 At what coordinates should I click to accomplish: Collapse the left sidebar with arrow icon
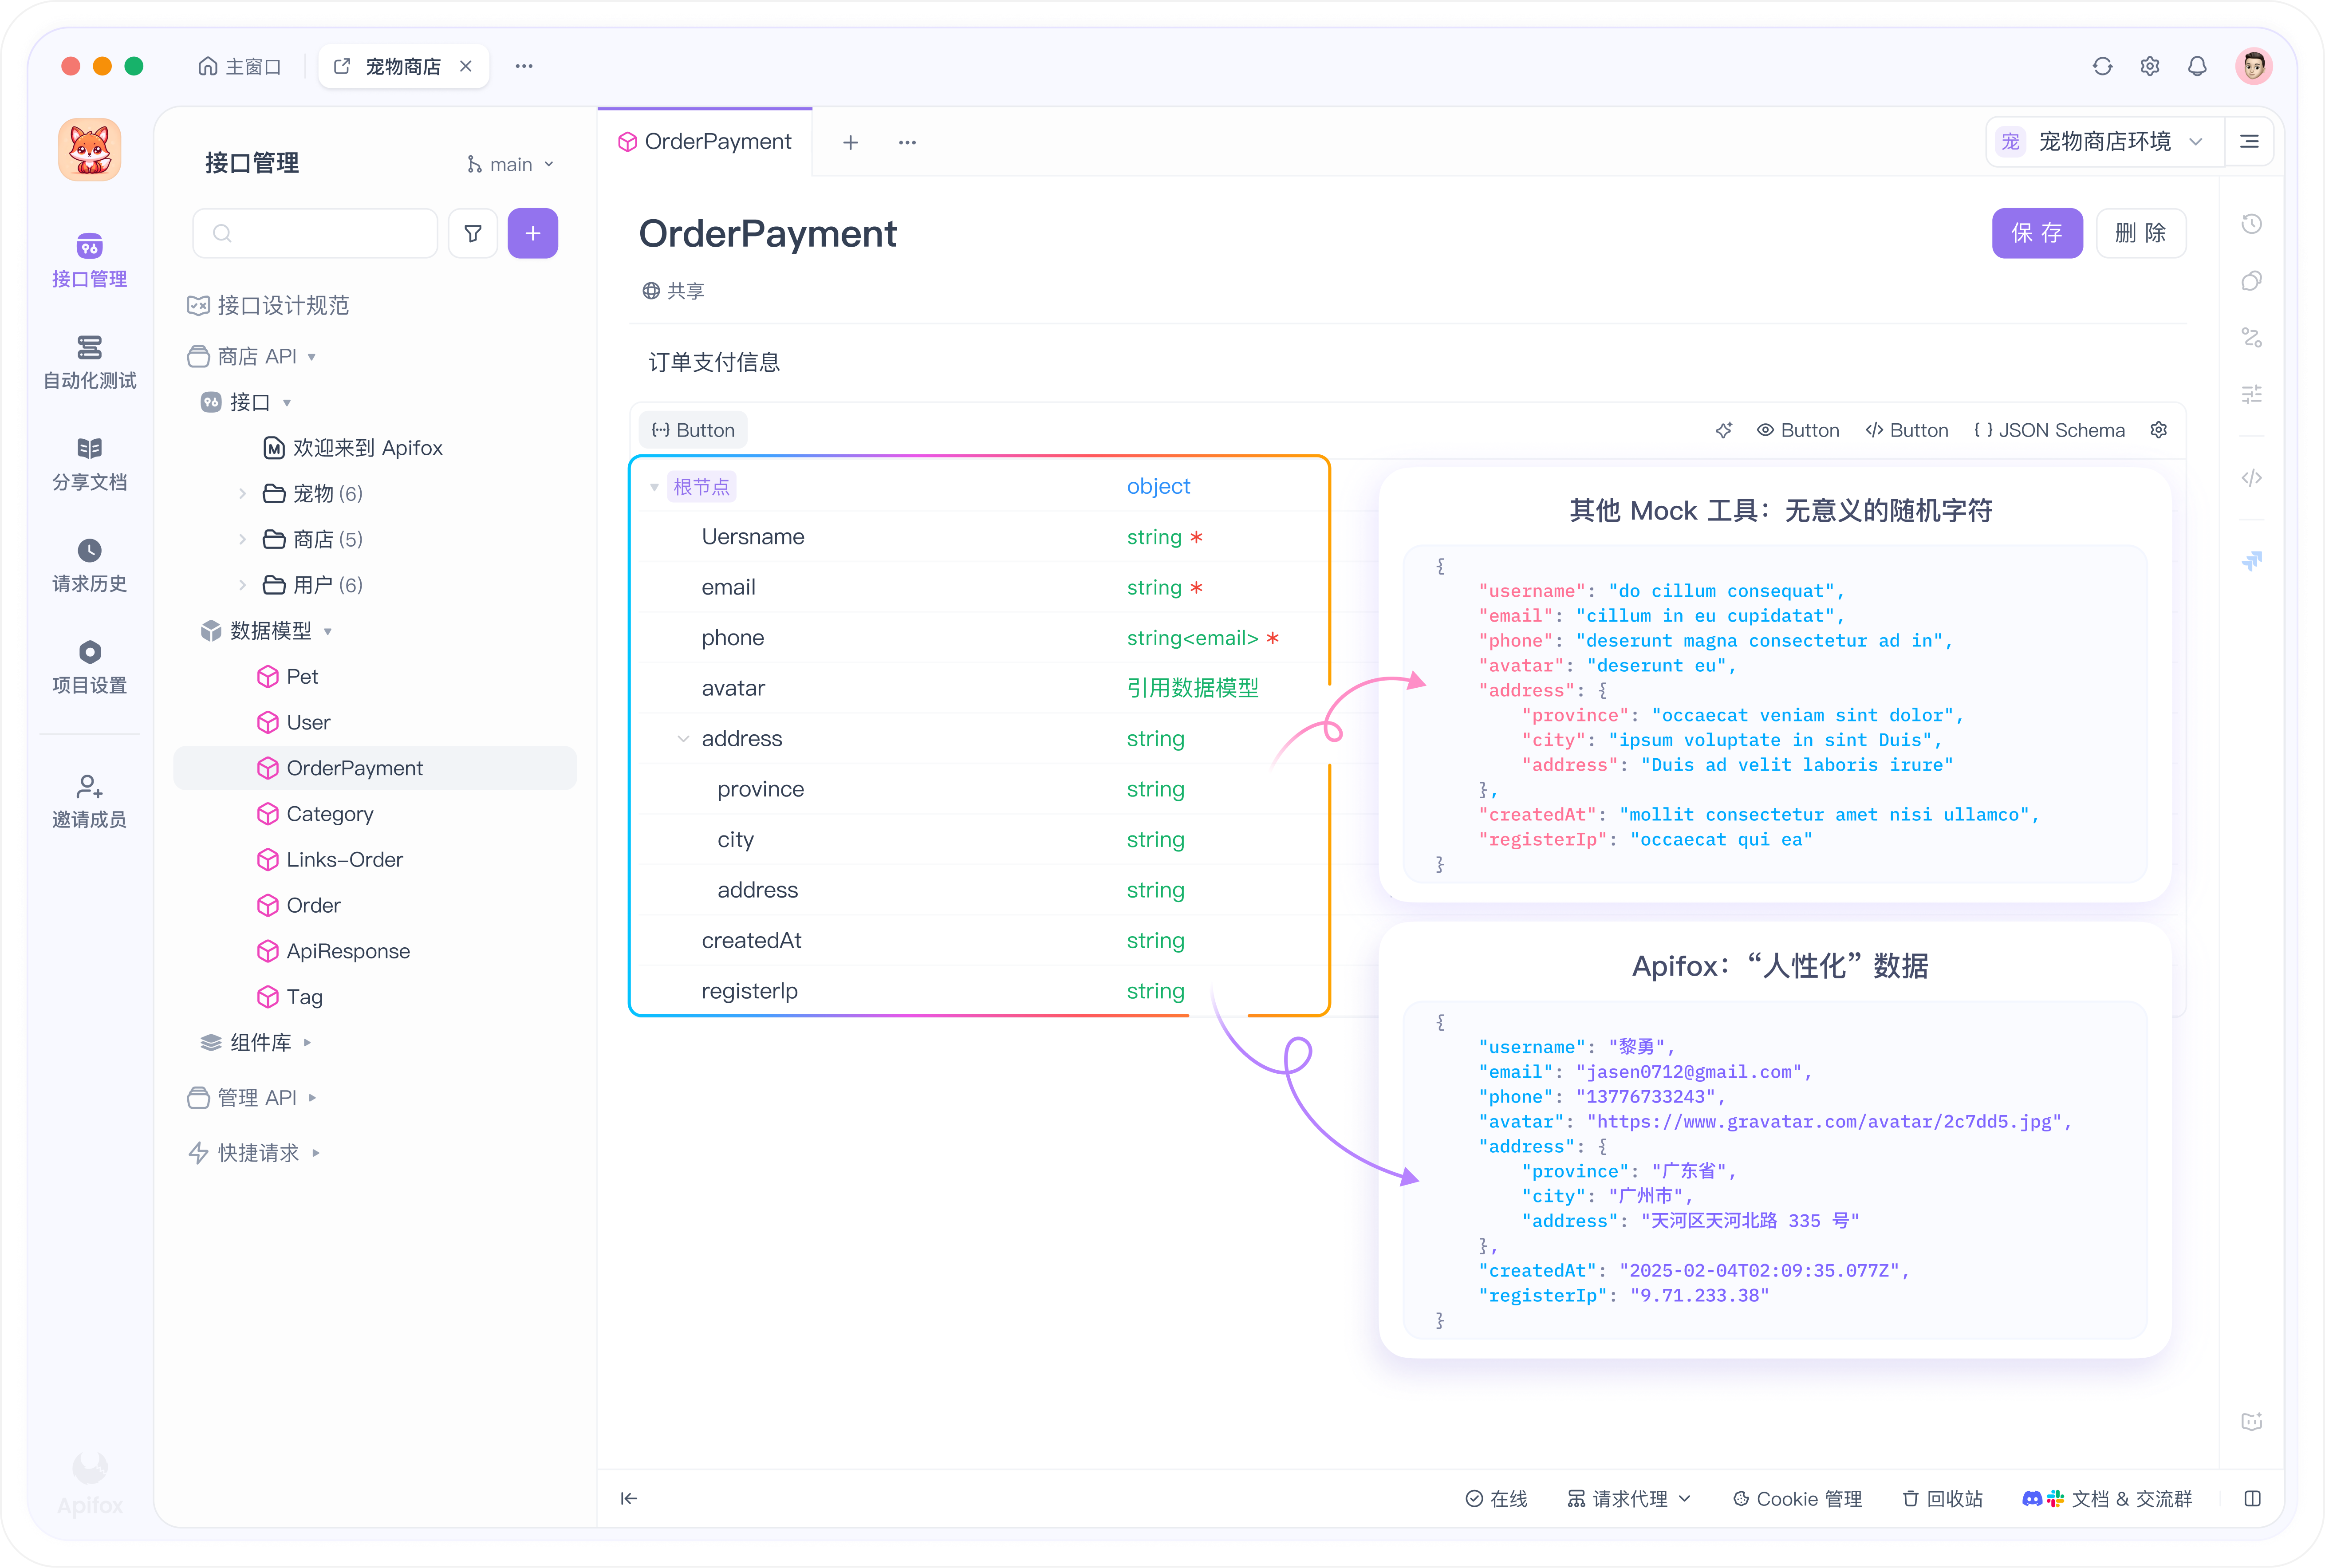click(629, 1498)
